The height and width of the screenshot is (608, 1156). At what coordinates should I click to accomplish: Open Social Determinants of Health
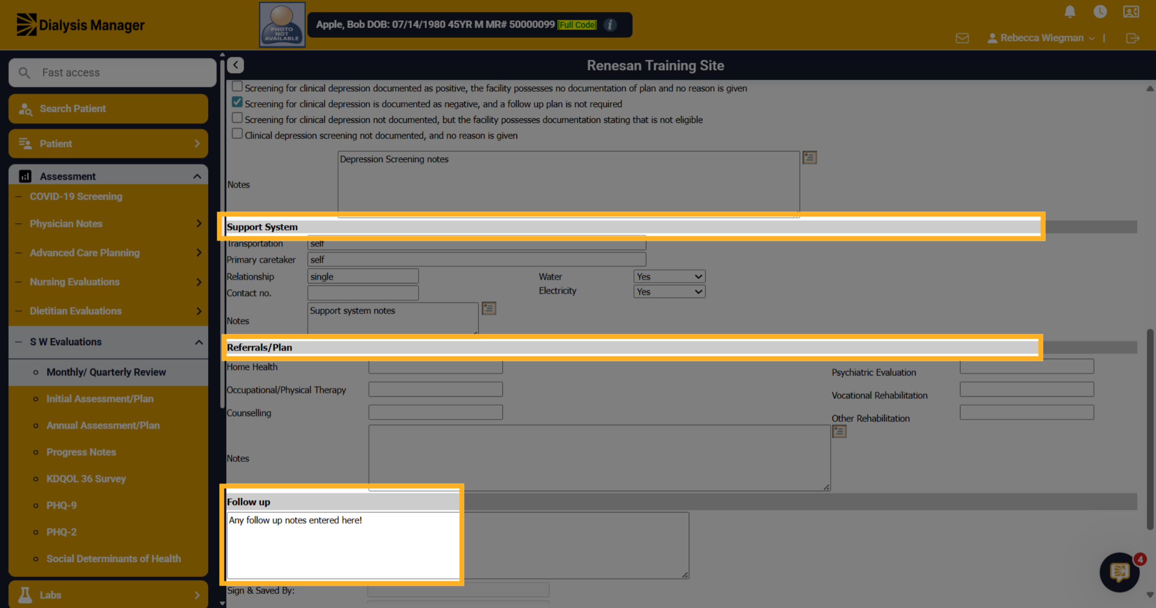tap(113, 559)
